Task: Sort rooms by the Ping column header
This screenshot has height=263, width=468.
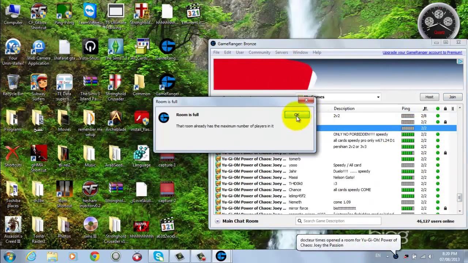Action: coord(406,108)
